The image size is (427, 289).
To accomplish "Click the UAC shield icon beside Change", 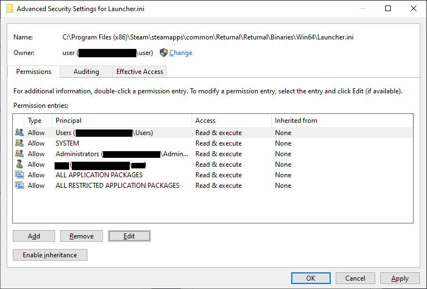I will point(164,53).
